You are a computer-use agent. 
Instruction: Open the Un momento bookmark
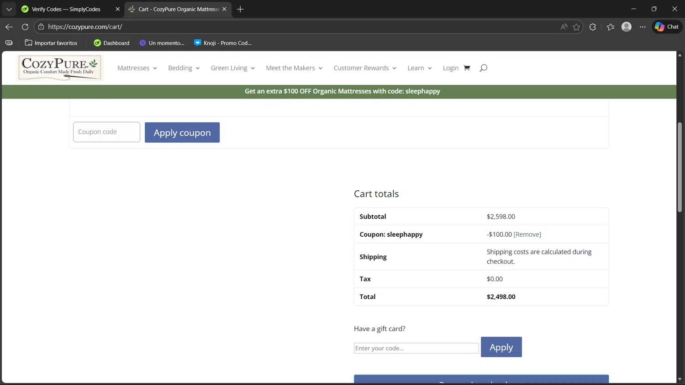point(162,43)
